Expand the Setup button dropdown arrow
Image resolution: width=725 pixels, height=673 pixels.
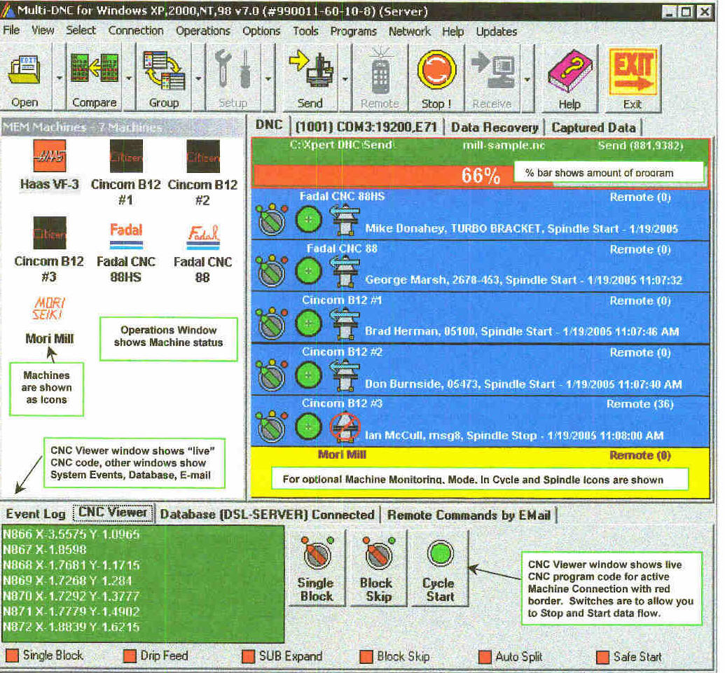click(x=268, y=78)
